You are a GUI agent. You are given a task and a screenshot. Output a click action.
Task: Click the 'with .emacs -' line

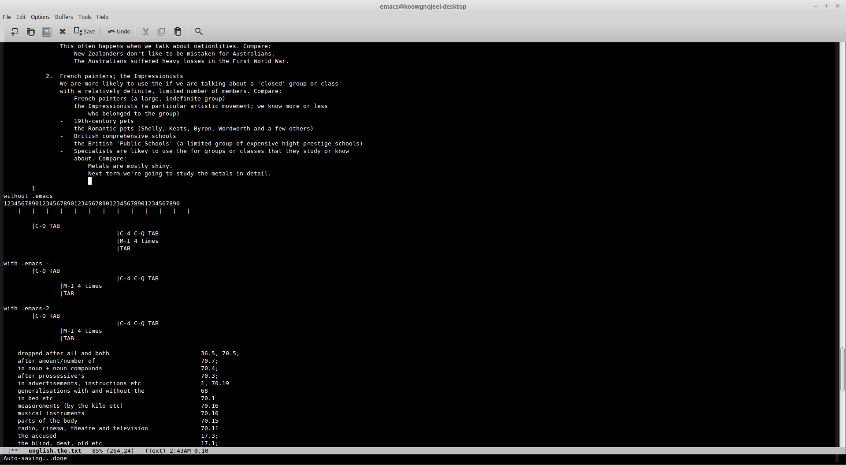click(26, 263)
